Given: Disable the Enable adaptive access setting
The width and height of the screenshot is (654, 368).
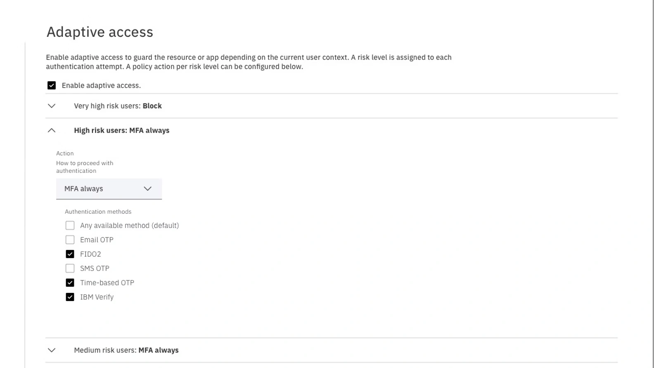Looking at the screenshot, I should [51, 85].
